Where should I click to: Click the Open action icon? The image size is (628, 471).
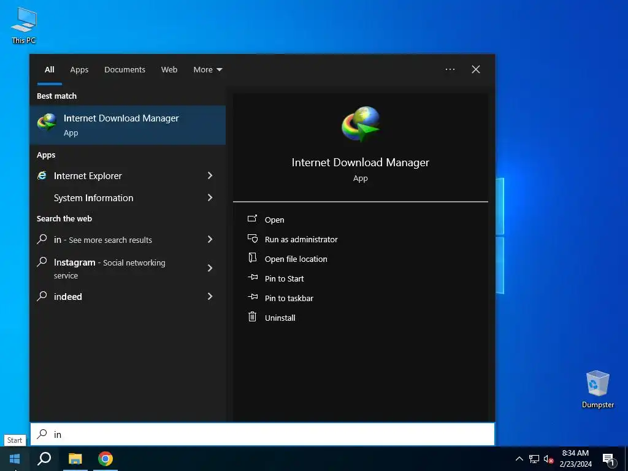(252, 218)
